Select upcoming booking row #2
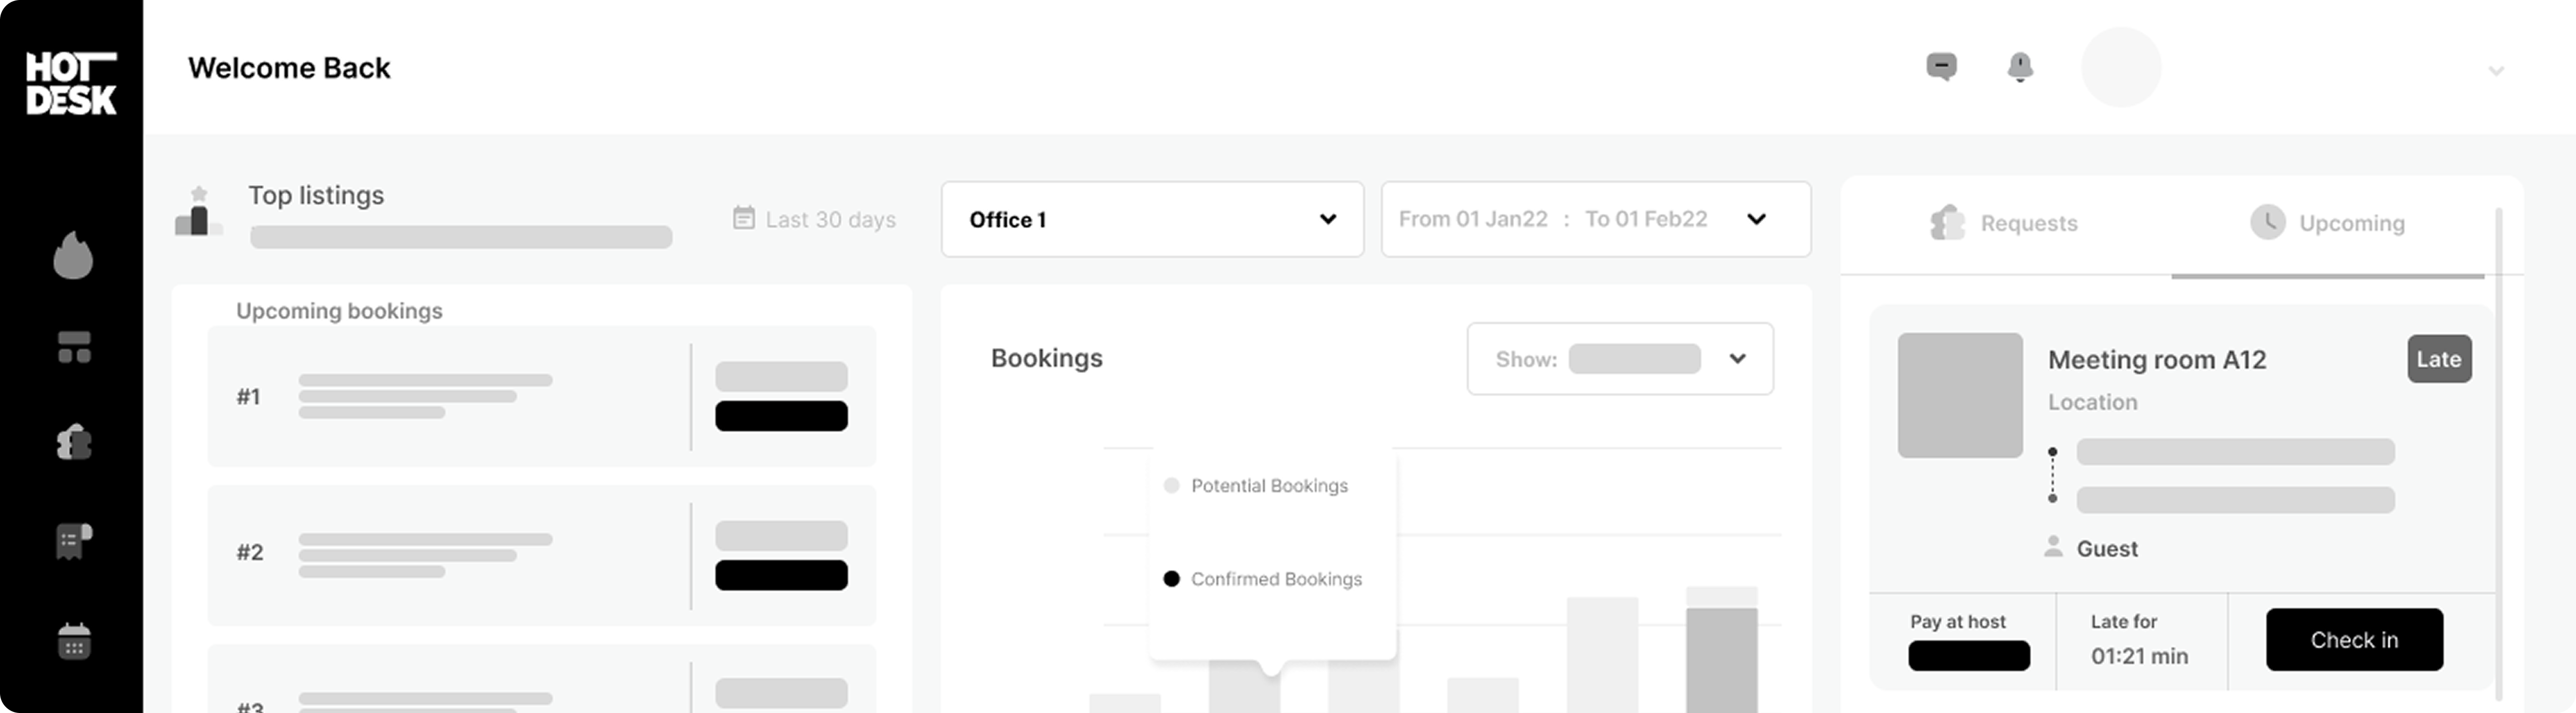This screenshot has width=2576, height=713. (x=541, y=555)
